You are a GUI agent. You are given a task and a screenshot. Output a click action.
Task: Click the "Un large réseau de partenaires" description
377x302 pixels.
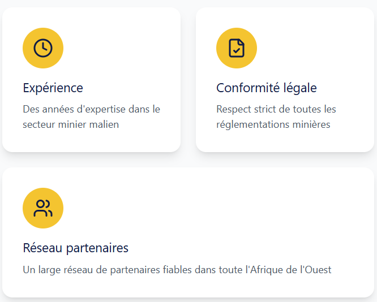(x=177, y=270)
